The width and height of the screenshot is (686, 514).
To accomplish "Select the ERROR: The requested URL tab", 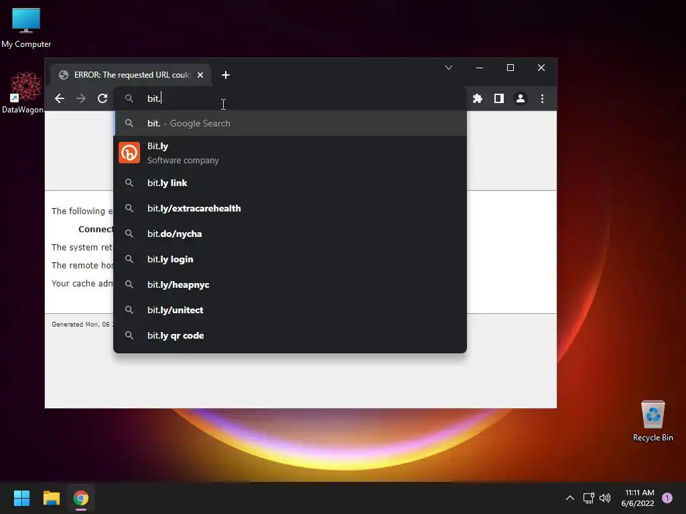I will coord(131,75).
